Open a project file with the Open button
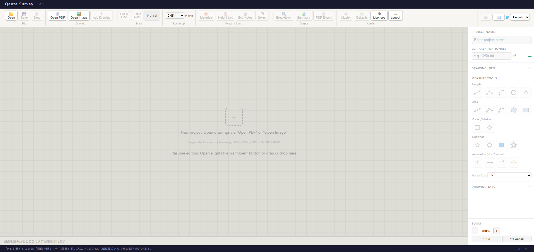The height and width of the screenshot is (252, 534). click(x=11, y=16)
